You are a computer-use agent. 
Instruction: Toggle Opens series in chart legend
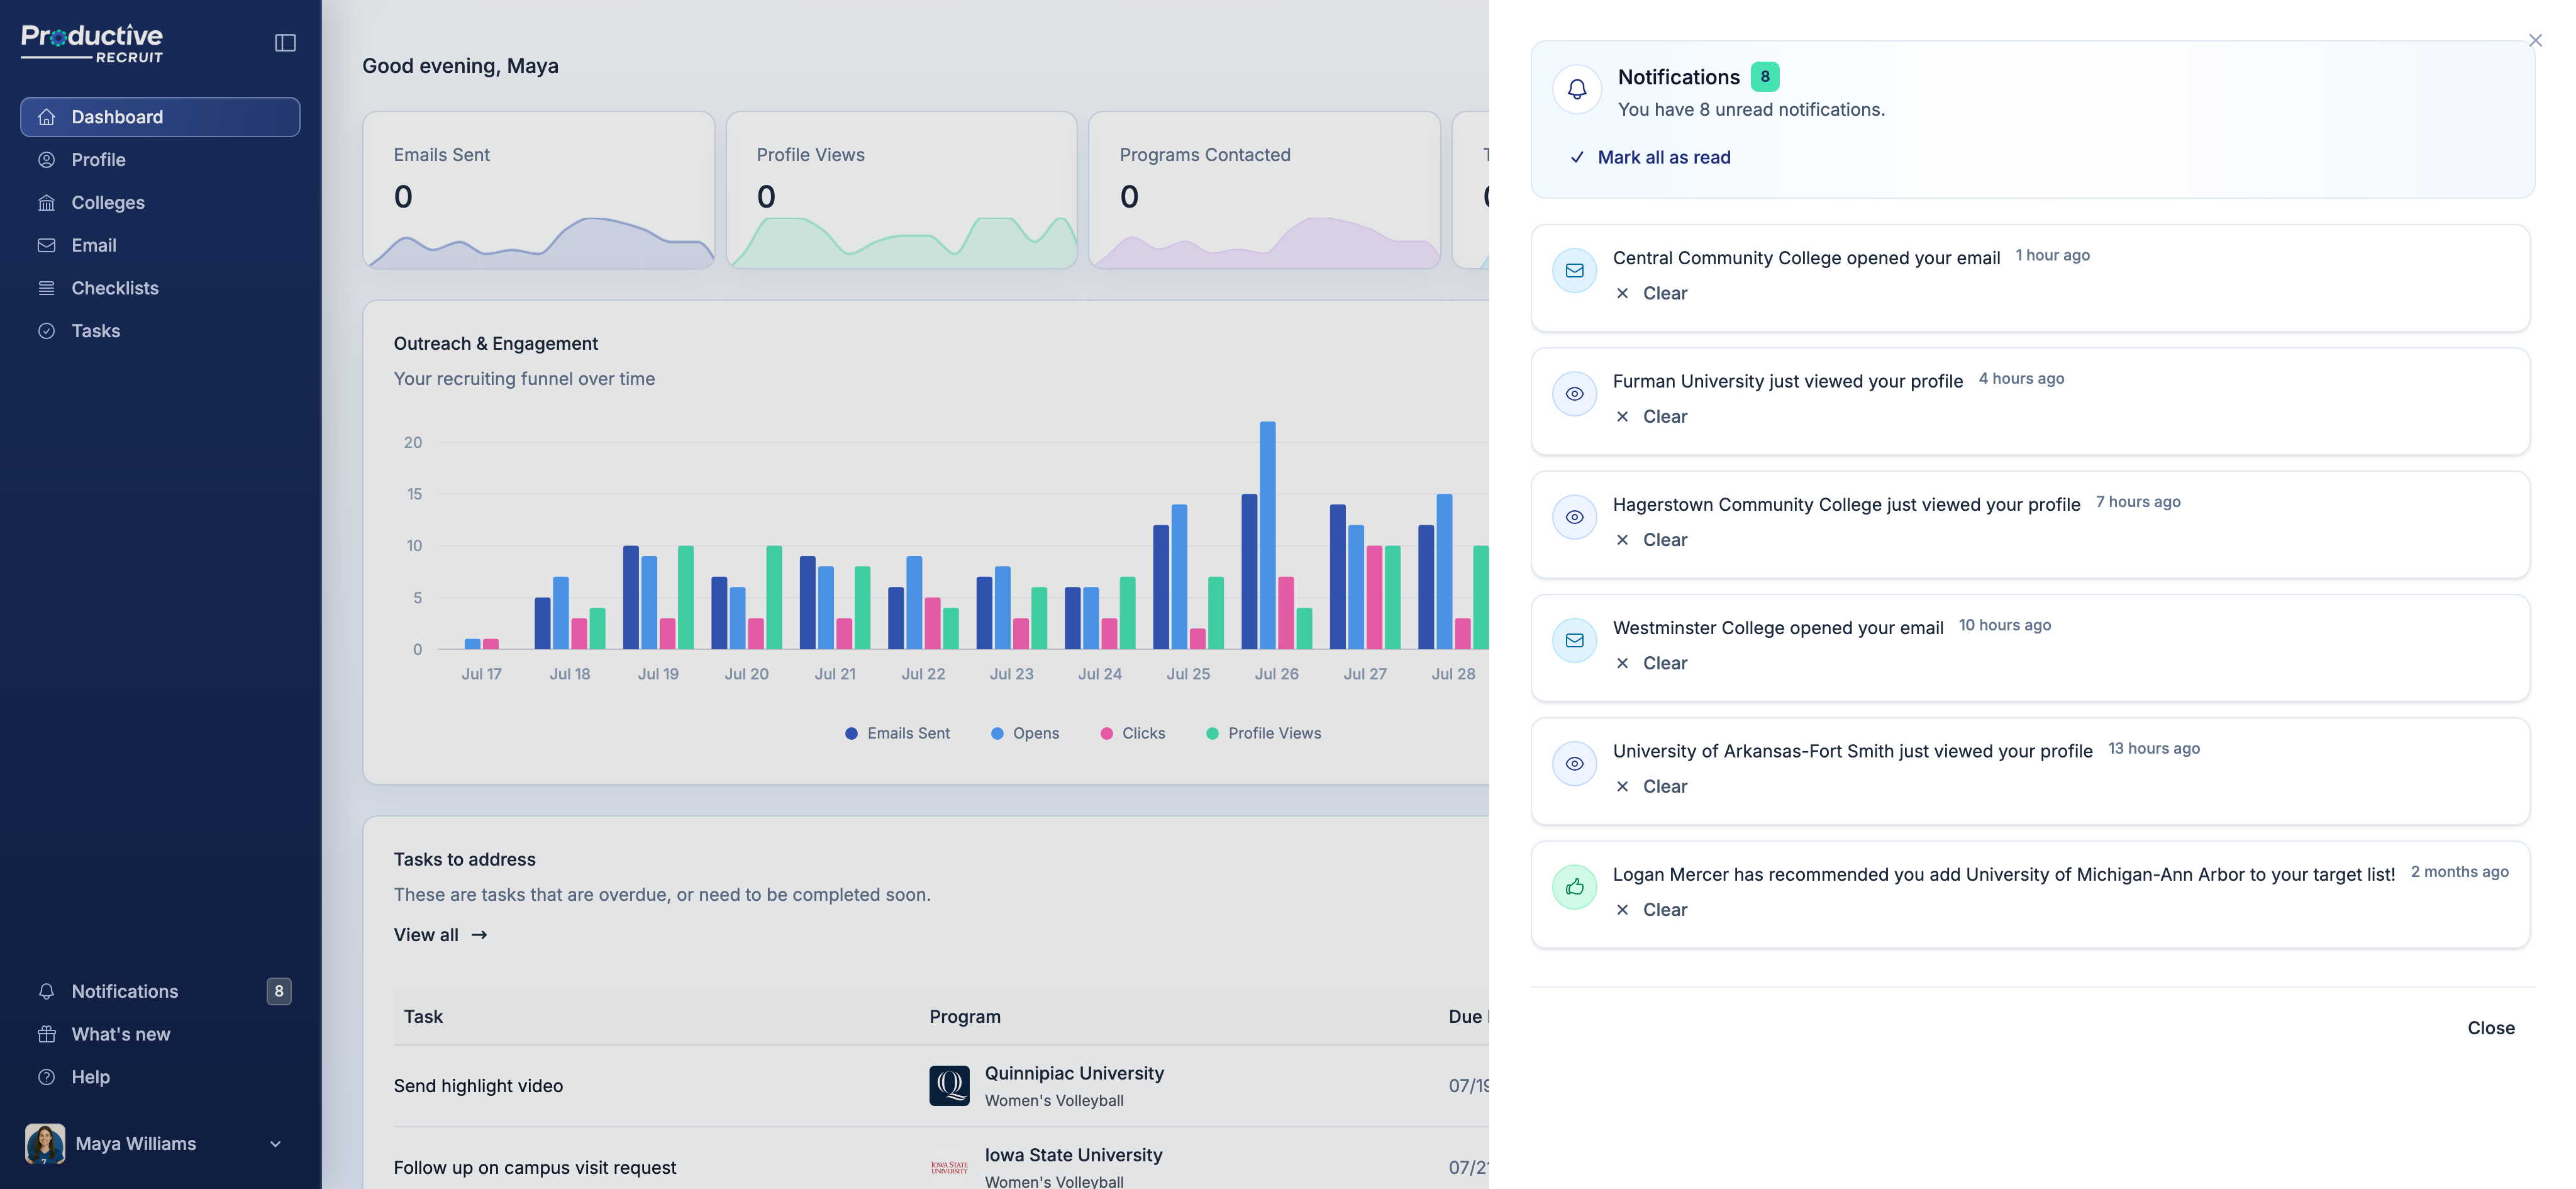(x=1024, y=733)
